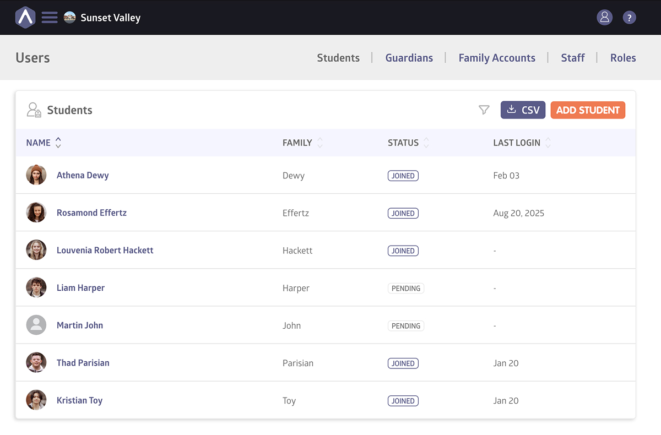The width and height of the screenshot is (661, 435).
Task: Switch to the Family Accounts tab
Action: coord(496,58)
